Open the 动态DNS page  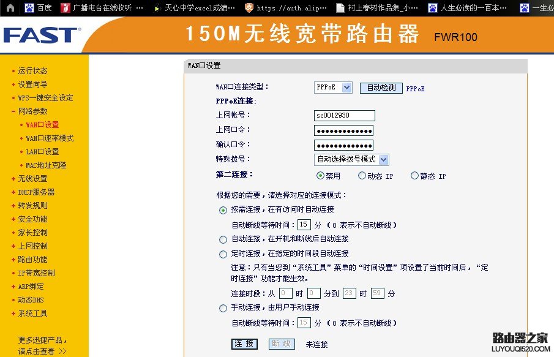31,300
